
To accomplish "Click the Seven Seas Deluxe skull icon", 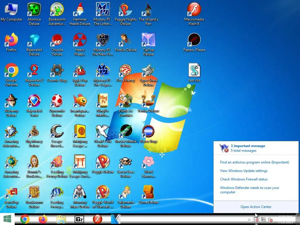I will [125, 161].
